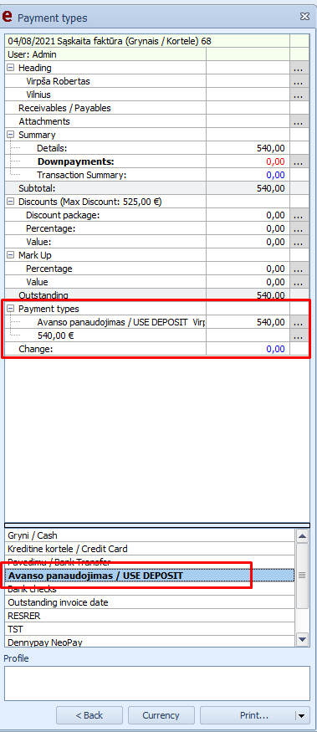Viewport: 317px width, 732px height.
Task: Select RESRER payment type
Action: 150,616
